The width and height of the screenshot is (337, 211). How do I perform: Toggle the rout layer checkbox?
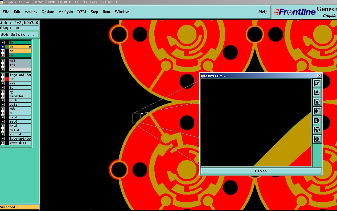click(3, 69)
